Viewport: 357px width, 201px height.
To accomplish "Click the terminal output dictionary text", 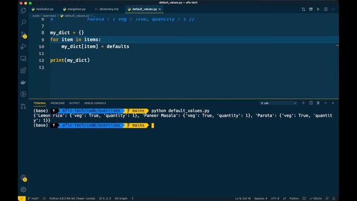I will (182, 118).
